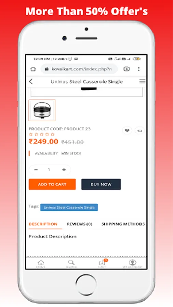
Task: Open the hamburger menu icon
Action: (143, 81)
